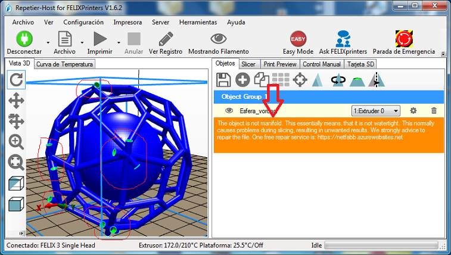Open the Archivo load file toolbar icon

point(65,39)
